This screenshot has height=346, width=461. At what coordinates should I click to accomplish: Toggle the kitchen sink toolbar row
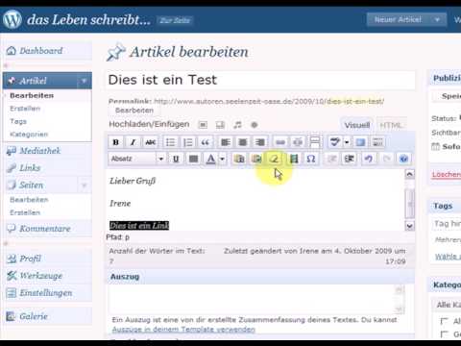point(377,142)
